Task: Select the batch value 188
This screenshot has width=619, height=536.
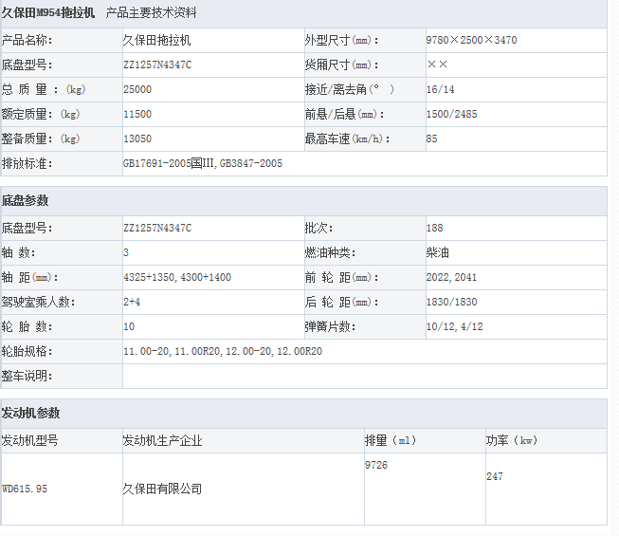Action: point(435,228)
